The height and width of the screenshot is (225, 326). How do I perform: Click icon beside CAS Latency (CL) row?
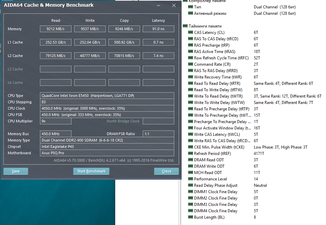coord(190,33)
